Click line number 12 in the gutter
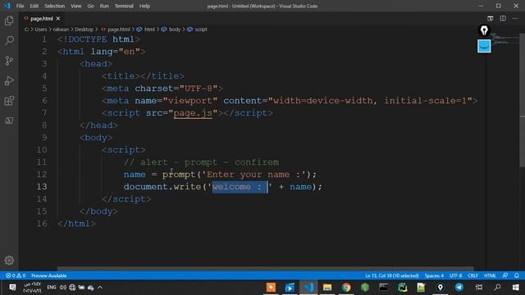 click(42, 175)
